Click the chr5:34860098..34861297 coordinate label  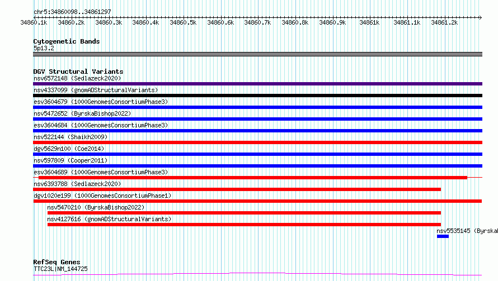pyautogui.click(x=72, y=12)
